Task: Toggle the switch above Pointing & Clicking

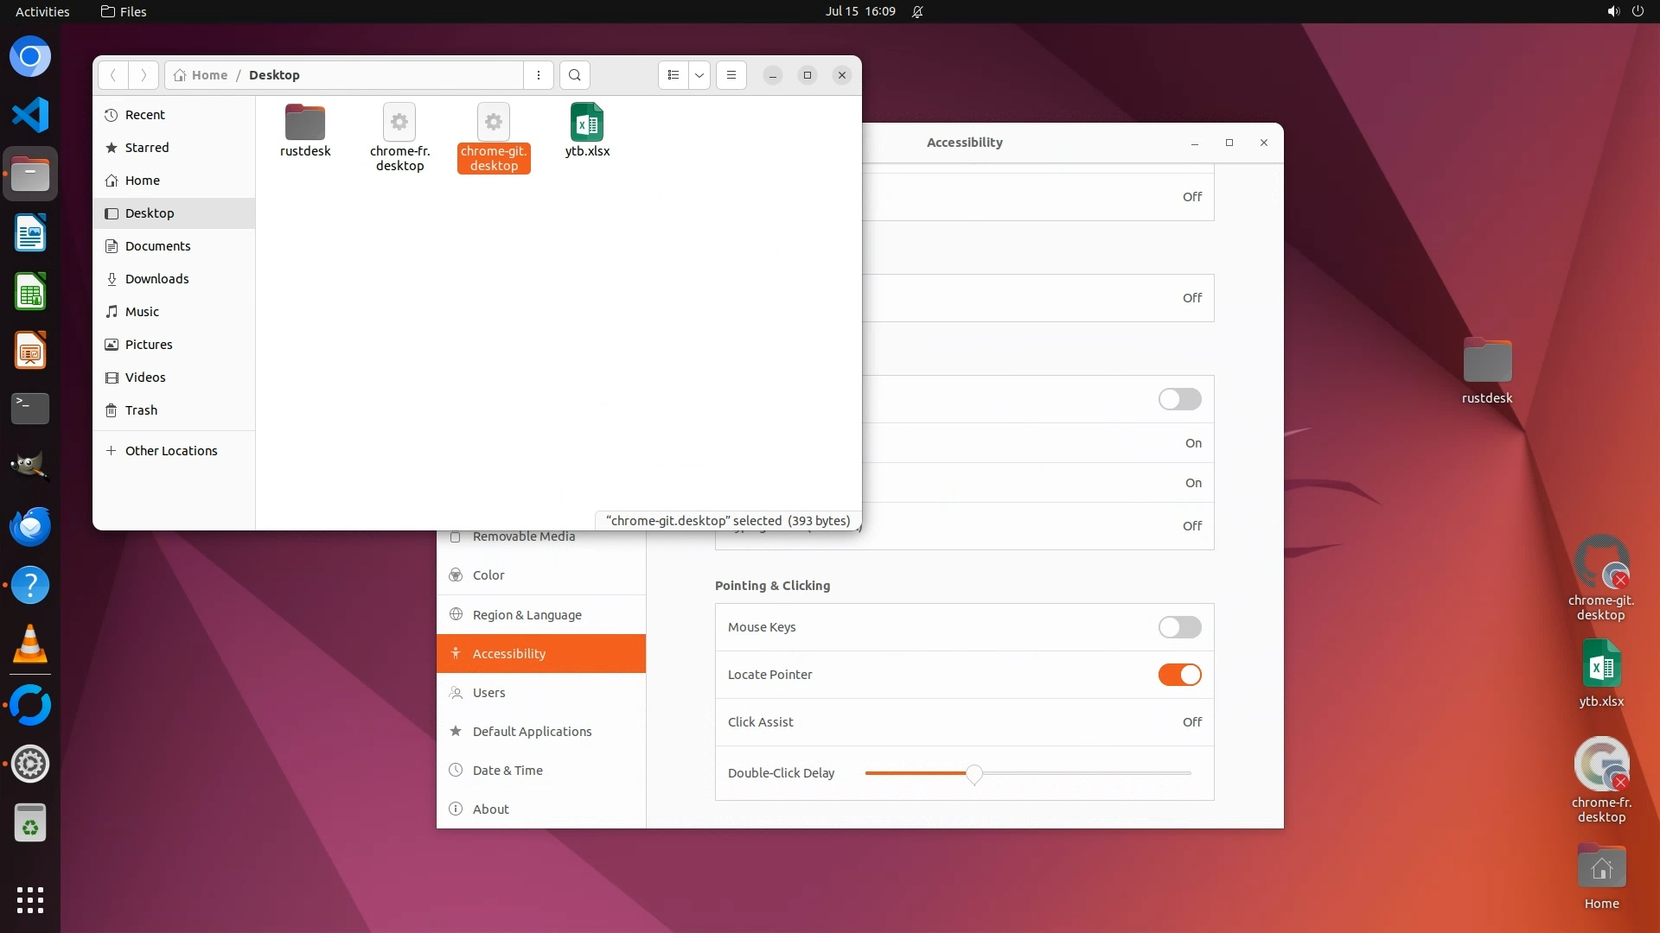Action: 1179,399
